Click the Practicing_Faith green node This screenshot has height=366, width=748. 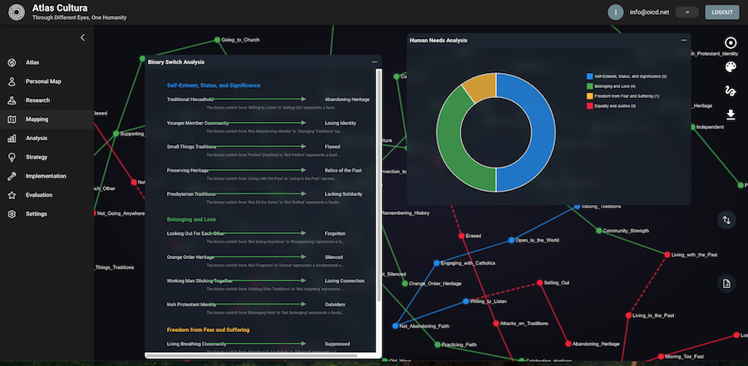[x=437, y=344]
